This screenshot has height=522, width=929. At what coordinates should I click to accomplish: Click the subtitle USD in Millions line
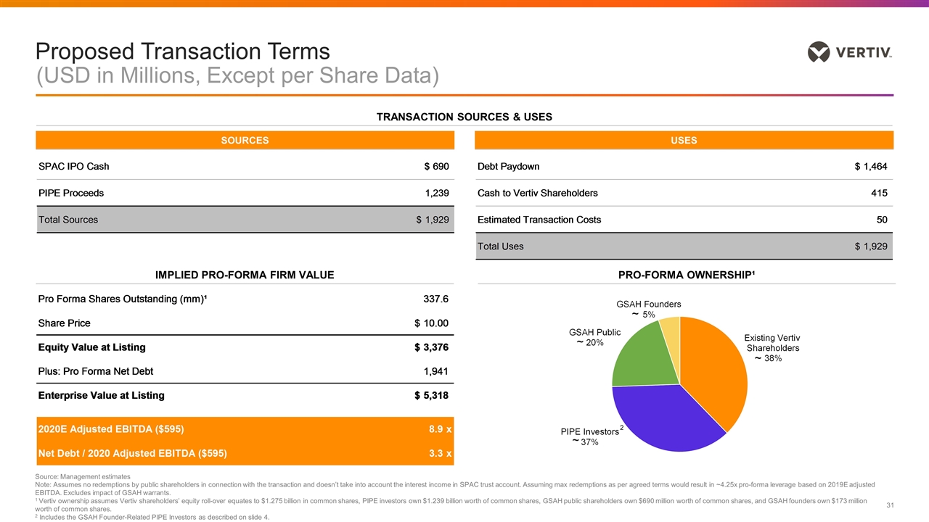coord(237,75)
